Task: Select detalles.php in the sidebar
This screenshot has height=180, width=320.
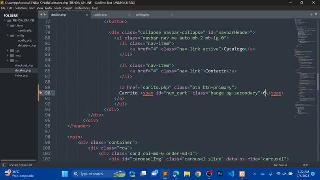Action: pos(23,70)
